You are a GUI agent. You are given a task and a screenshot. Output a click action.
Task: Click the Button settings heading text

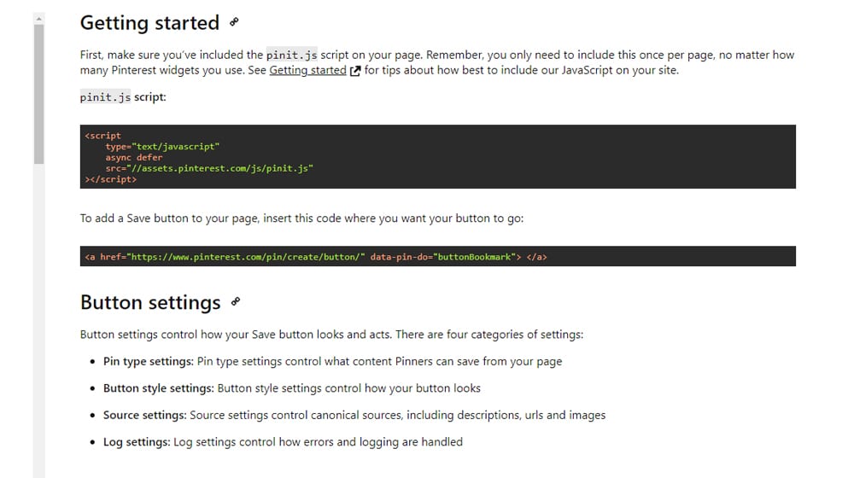click(150, 303)
